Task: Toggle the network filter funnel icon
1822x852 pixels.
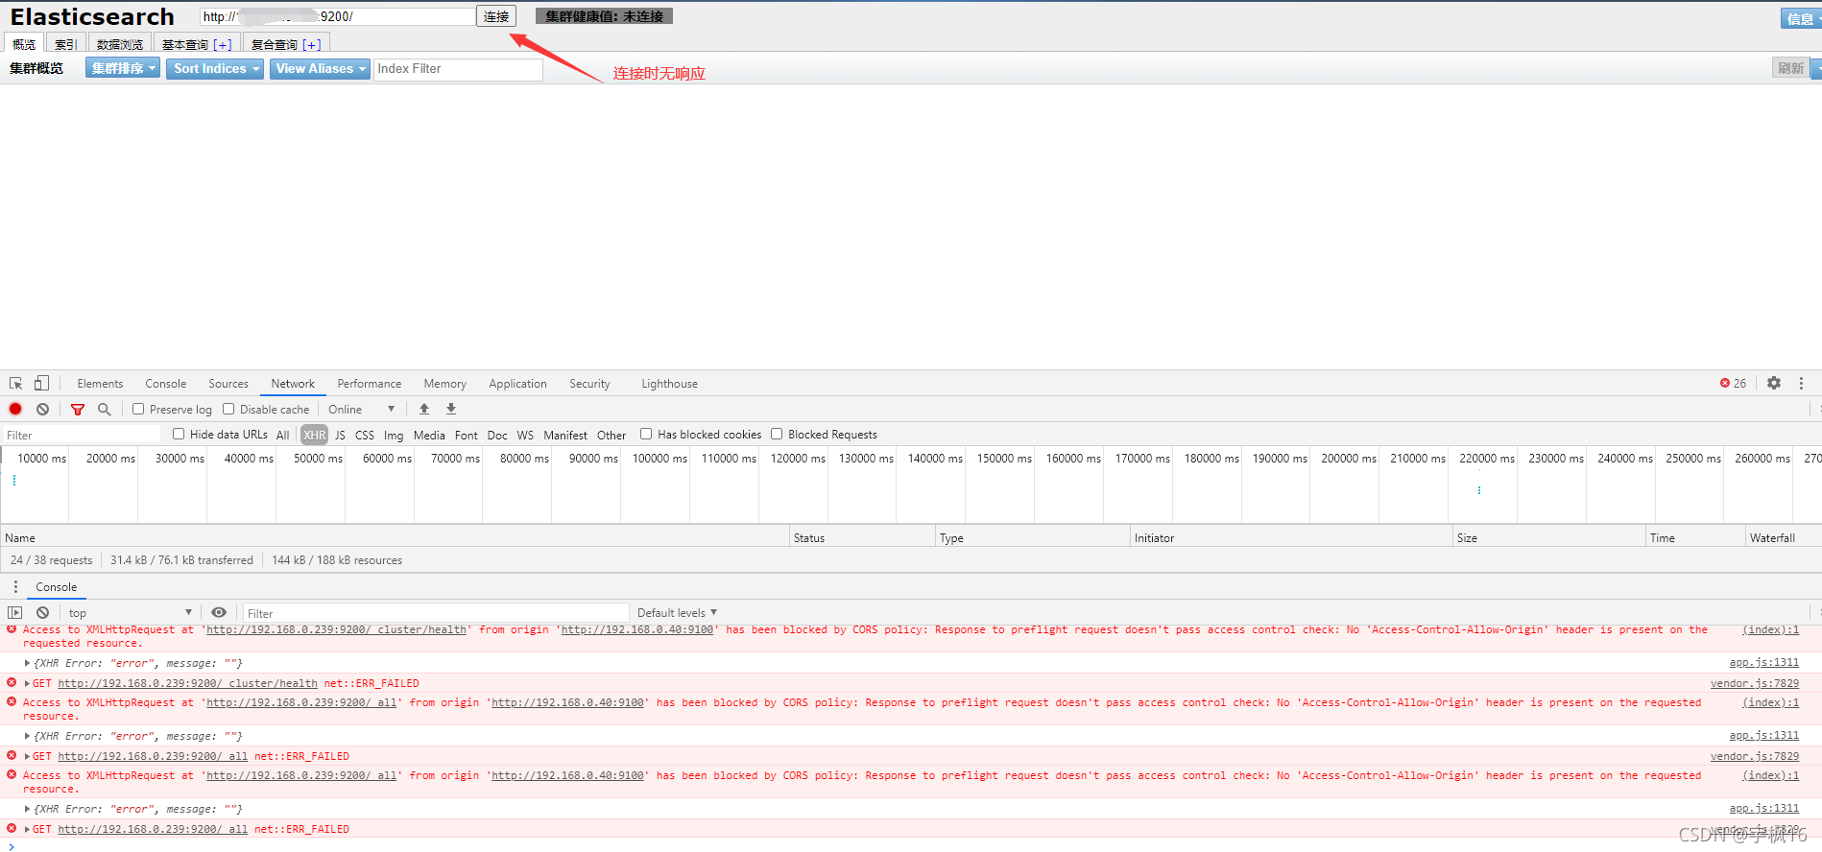Action: coord(78,409)
